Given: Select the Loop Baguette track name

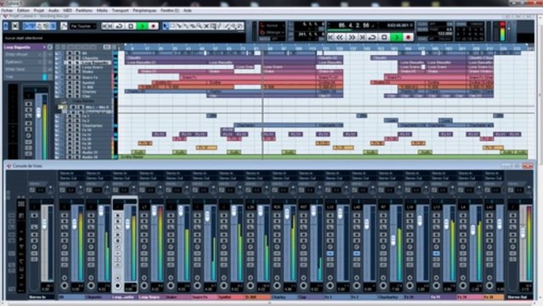Looking at the screenshot, I should [95, 63].
